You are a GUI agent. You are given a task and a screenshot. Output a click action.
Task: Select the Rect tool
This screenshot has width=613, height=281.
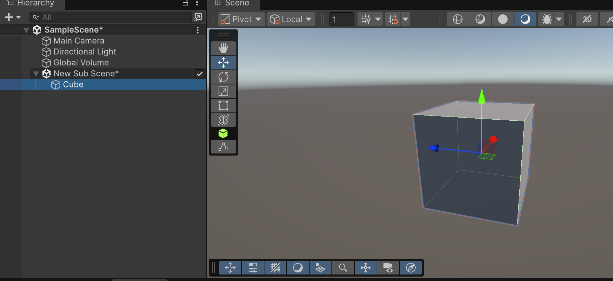click(x=223, y=106)
